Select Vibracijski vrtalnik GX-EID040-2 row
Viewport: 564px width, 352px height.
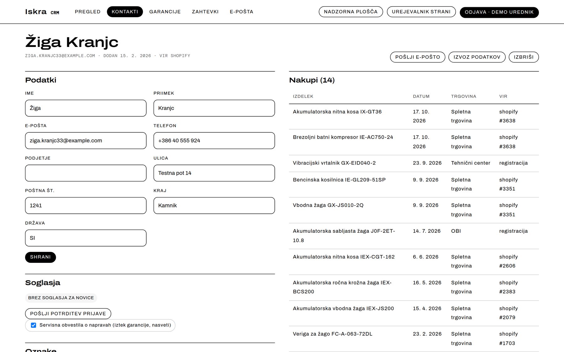[x=414, y=163]
